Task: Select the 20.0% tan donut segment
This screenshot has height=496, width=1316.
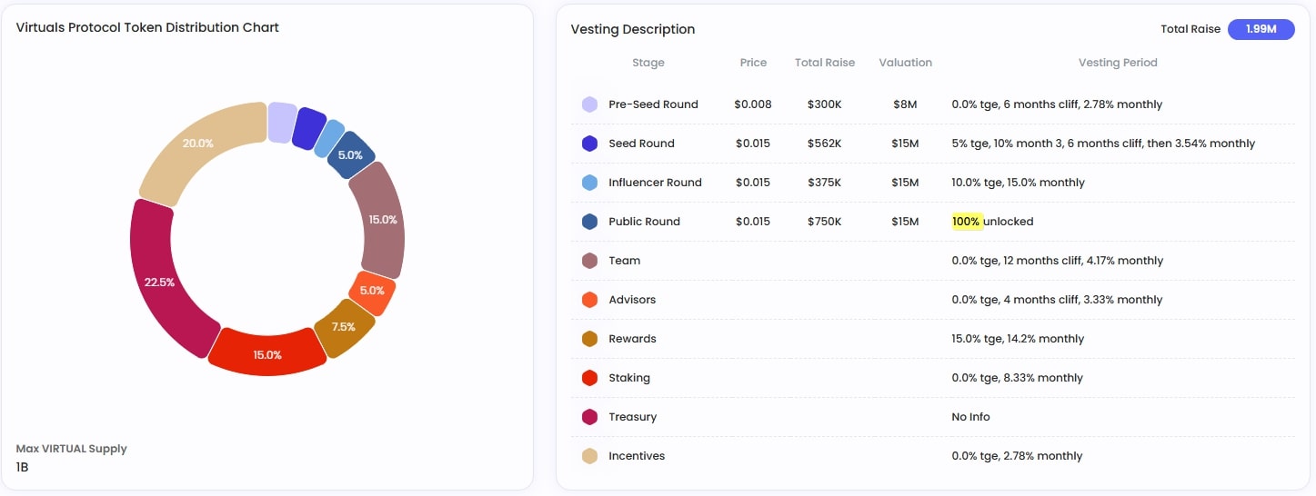Action: [x=197, y=145]
